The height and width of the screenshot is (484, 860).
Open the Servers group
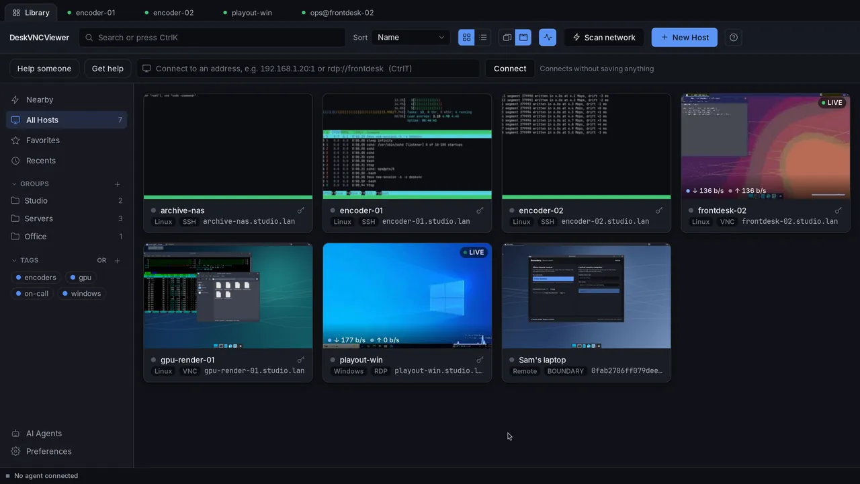click(67, 218)
